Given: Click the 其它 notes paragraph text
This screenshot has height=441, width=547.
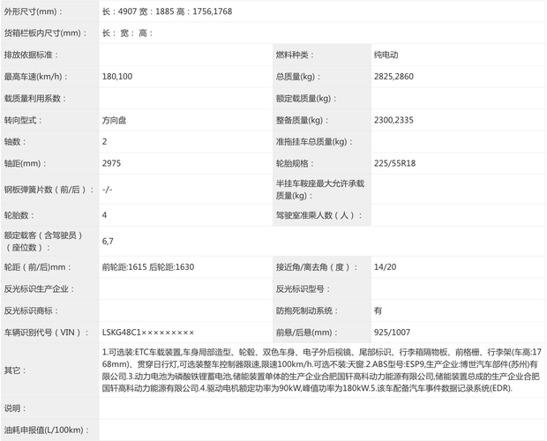Looking at the screenshot, I should [321, 370].
